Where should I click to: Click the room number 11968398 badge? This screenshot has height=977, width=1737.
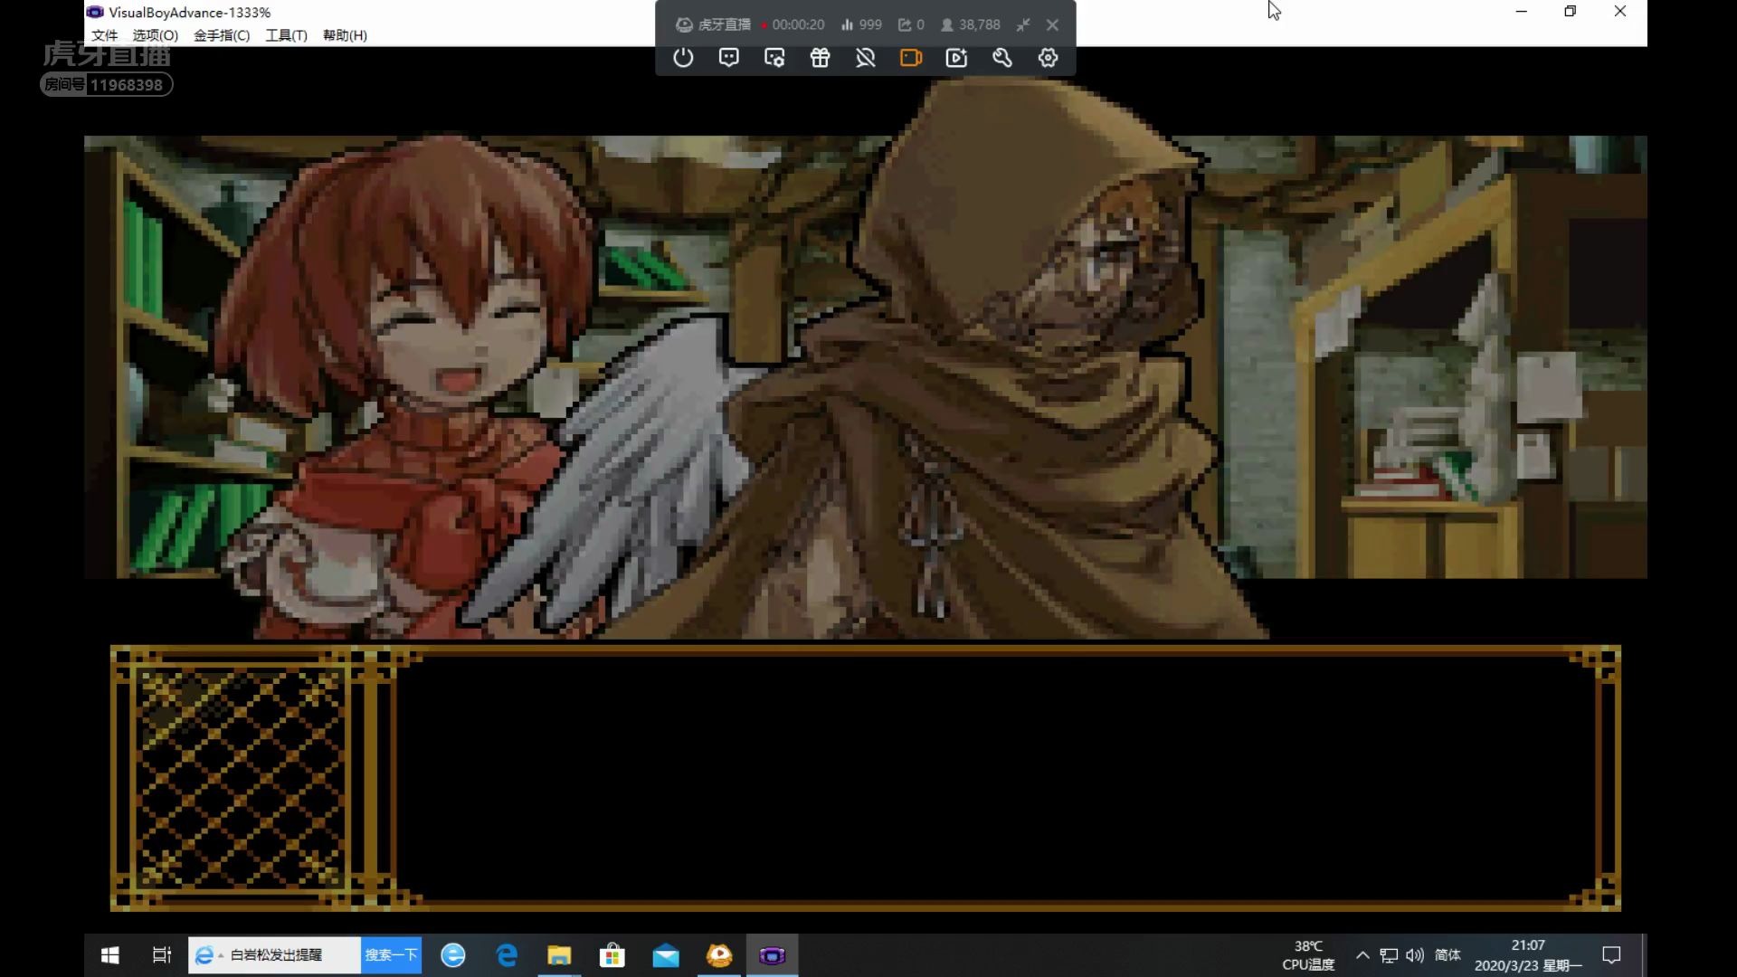(x=107, y=85)
